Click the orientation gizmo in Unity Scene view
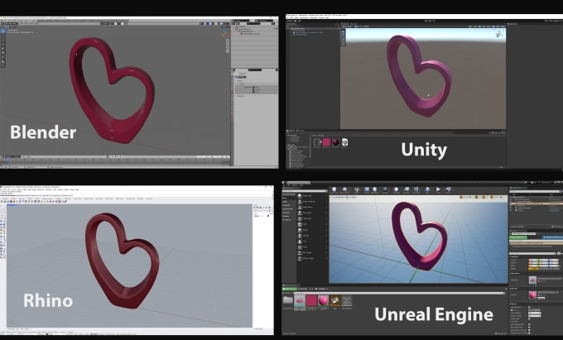Screen dimensions: 563x340 click(x=499, y=35)
